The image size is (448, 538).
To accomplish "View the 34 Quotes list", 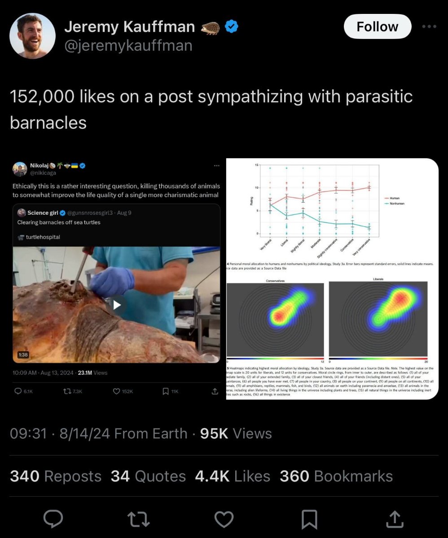I will coord(148,476).
